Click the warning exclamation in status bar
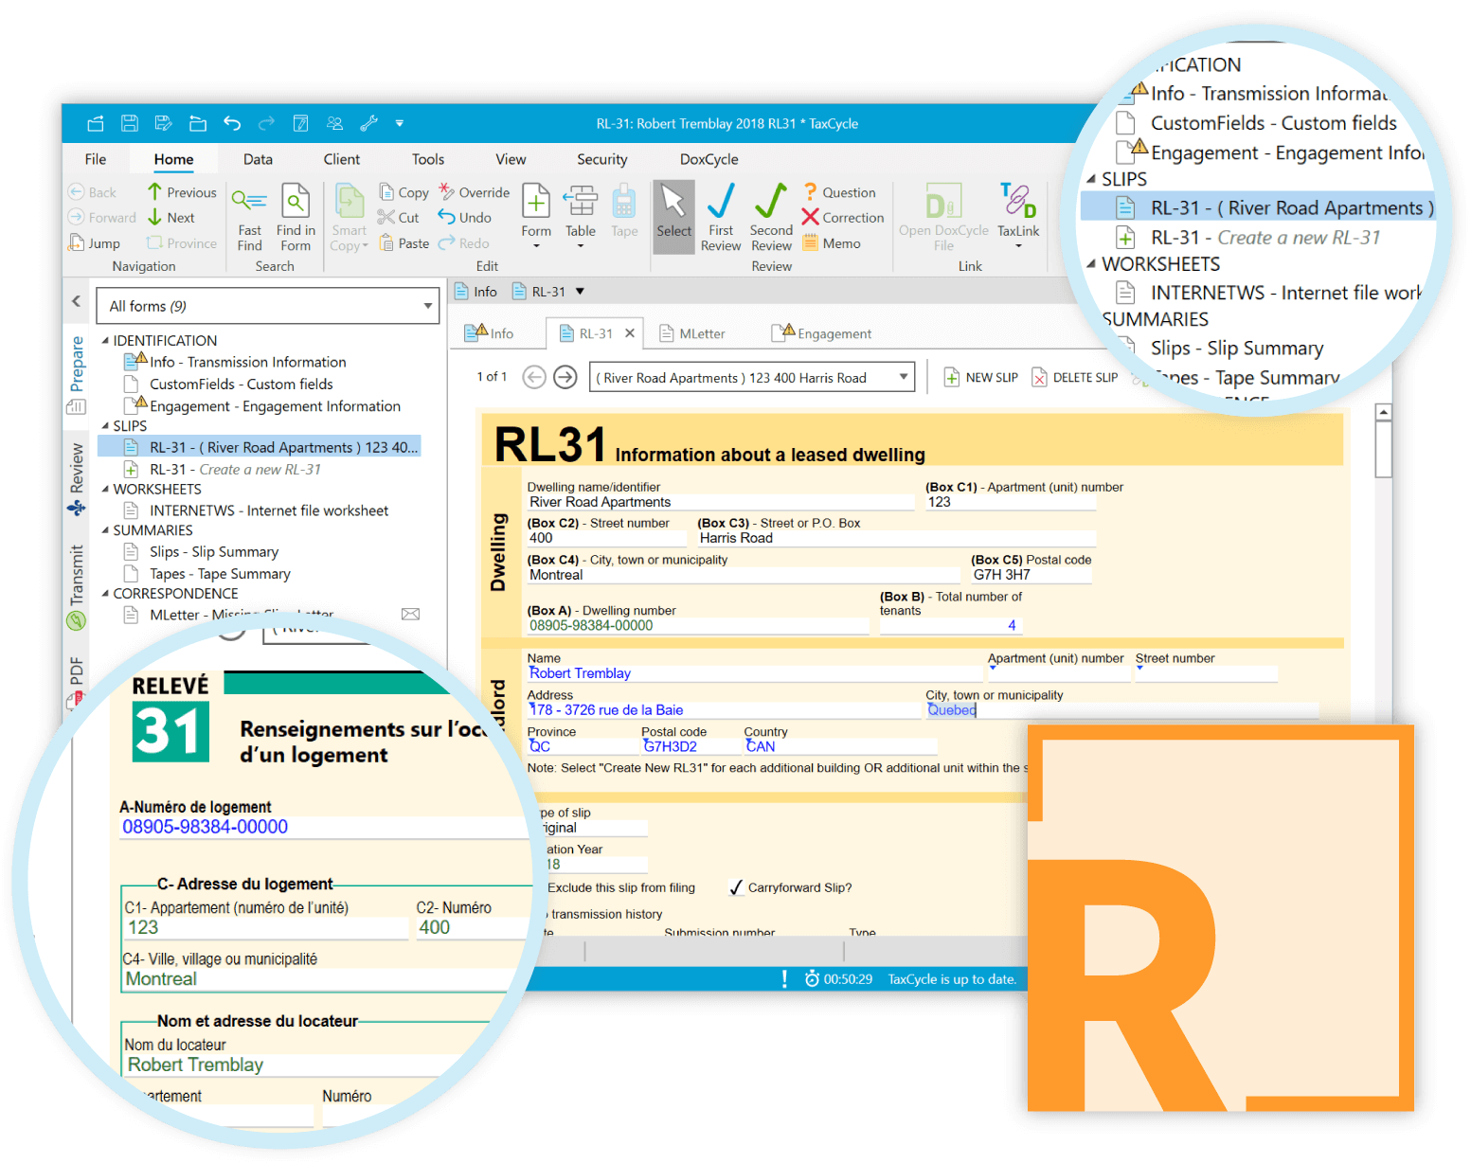This screenshot has height=1163, width=1471. (x=784, y=979)
